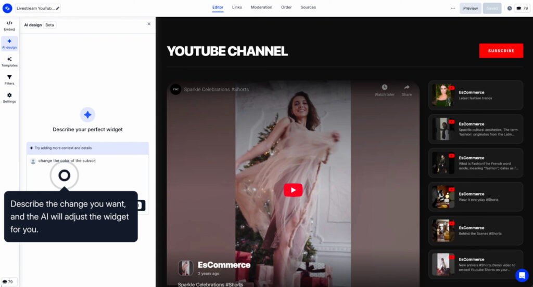Screen dimensions: 533x287
Task: Open the 'Latest fashion trends' video card
Action: [x=476, y=95]
